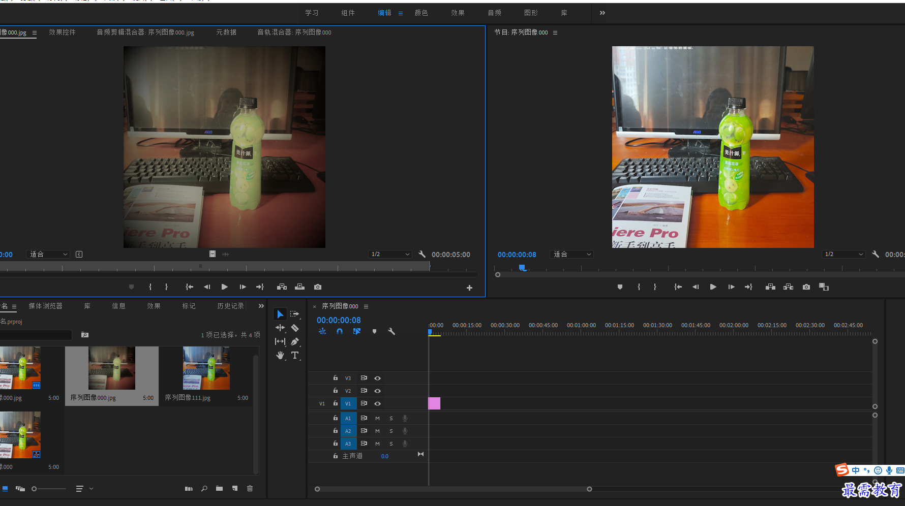Open program monitor resolution 1/2 dropdown
Image resolution: width=905 pixels, height=506 pixels.
(x=843, y=254)
